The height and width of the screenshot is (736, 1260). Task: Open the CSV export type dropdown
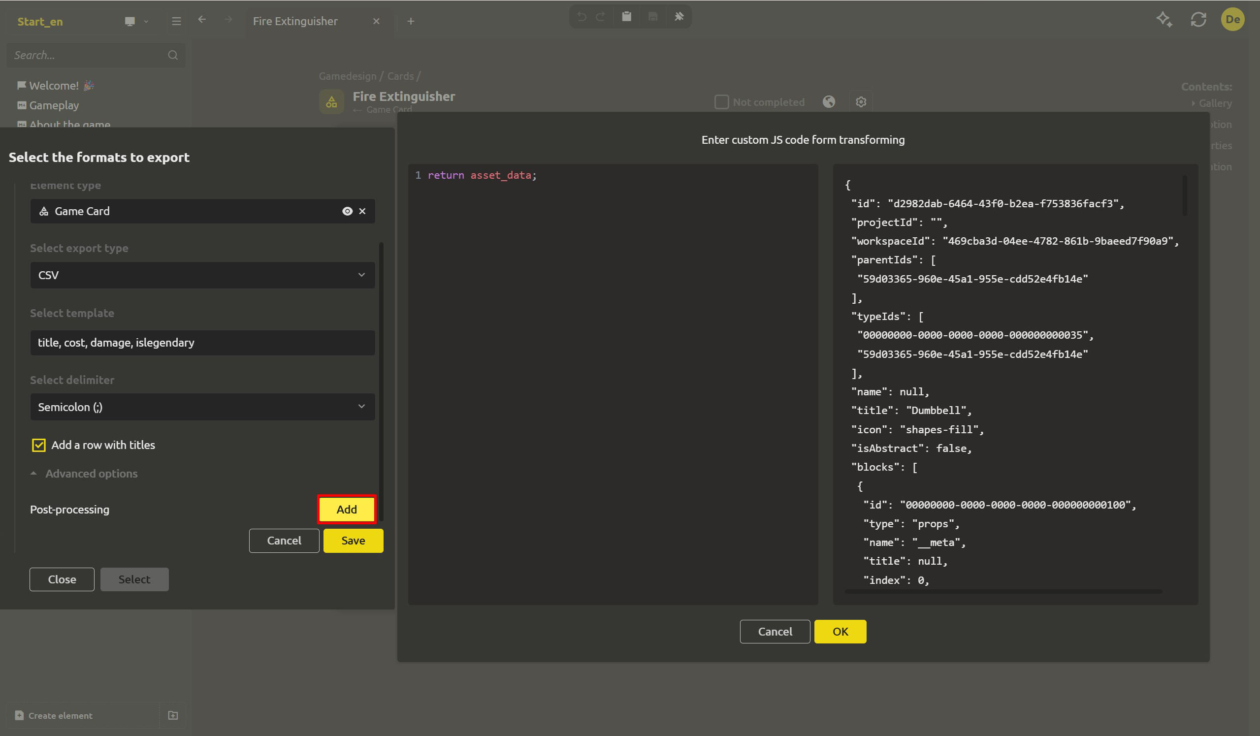(x=202, y=275)
